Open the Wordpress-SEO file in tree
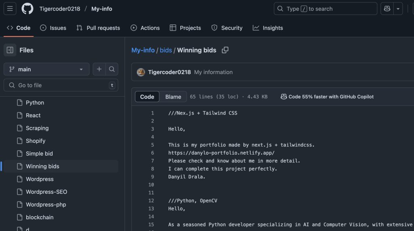This screenshot has width=414, height=231. point(46,192)
